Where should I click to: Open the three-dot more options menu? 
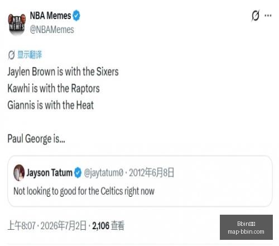pyautogui.click(x=268, y=16)
